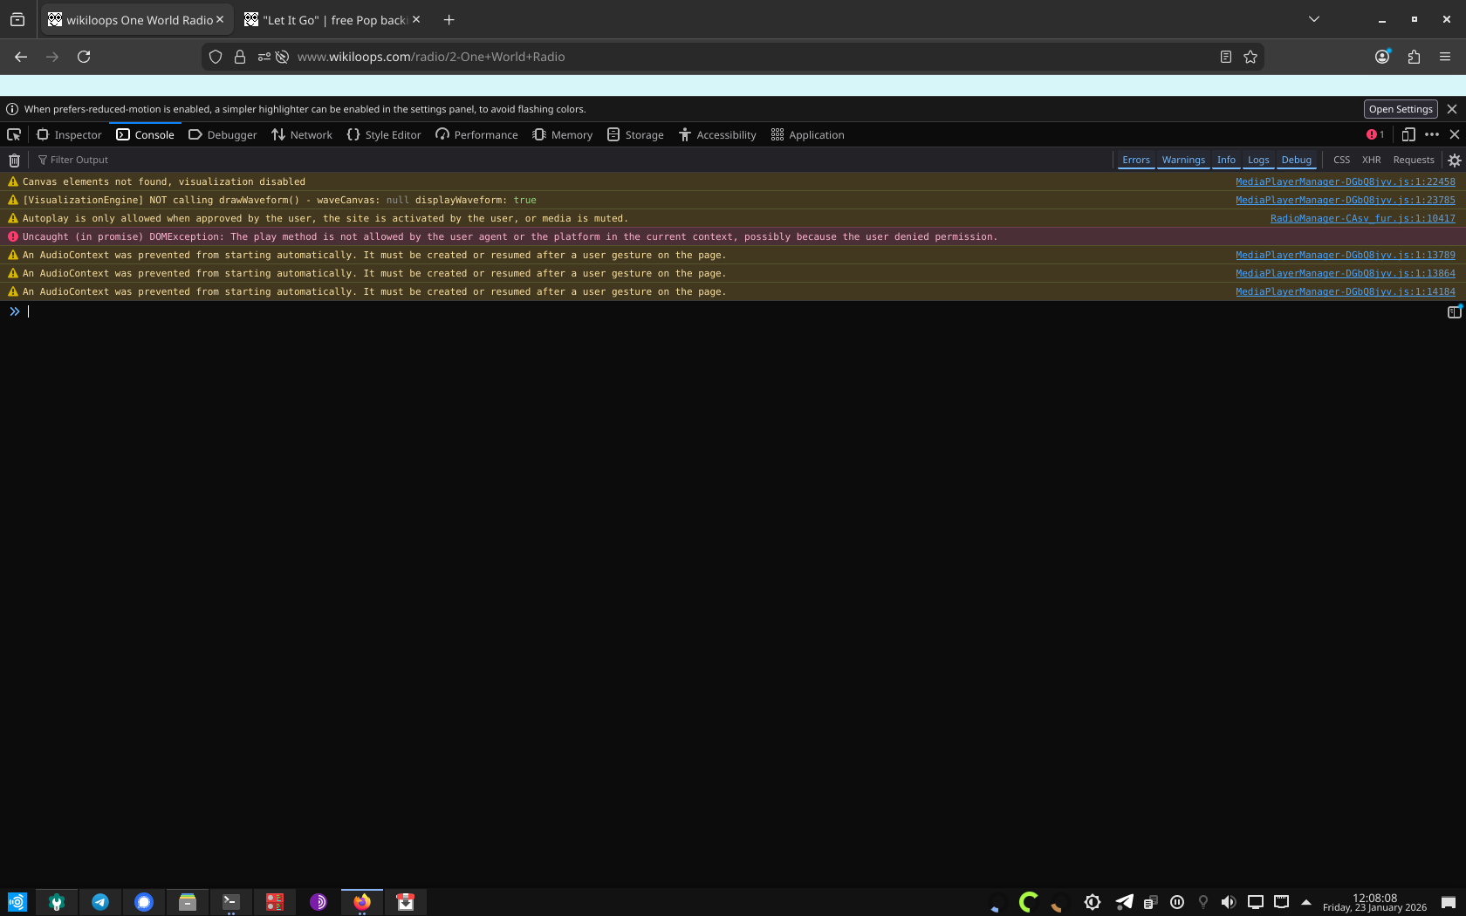Switch to split console editor mode

[1454, 311]
